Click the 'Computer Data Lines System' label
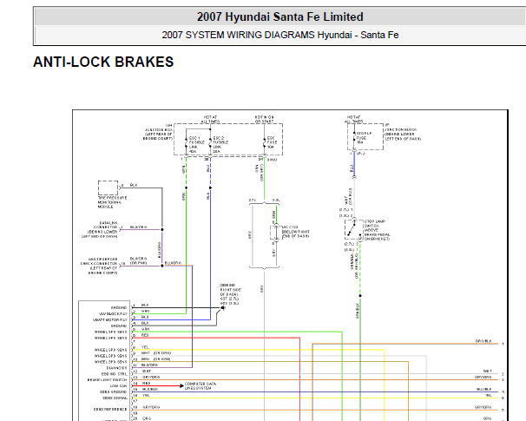Viewport: 526px width, 421px height. click(x=201, y=385)
